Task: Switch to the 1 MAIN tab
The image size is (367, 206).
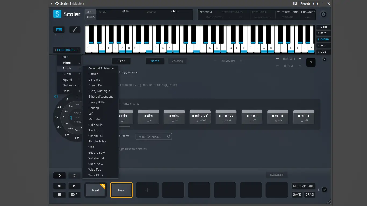Action: click(x=323, y=27)
